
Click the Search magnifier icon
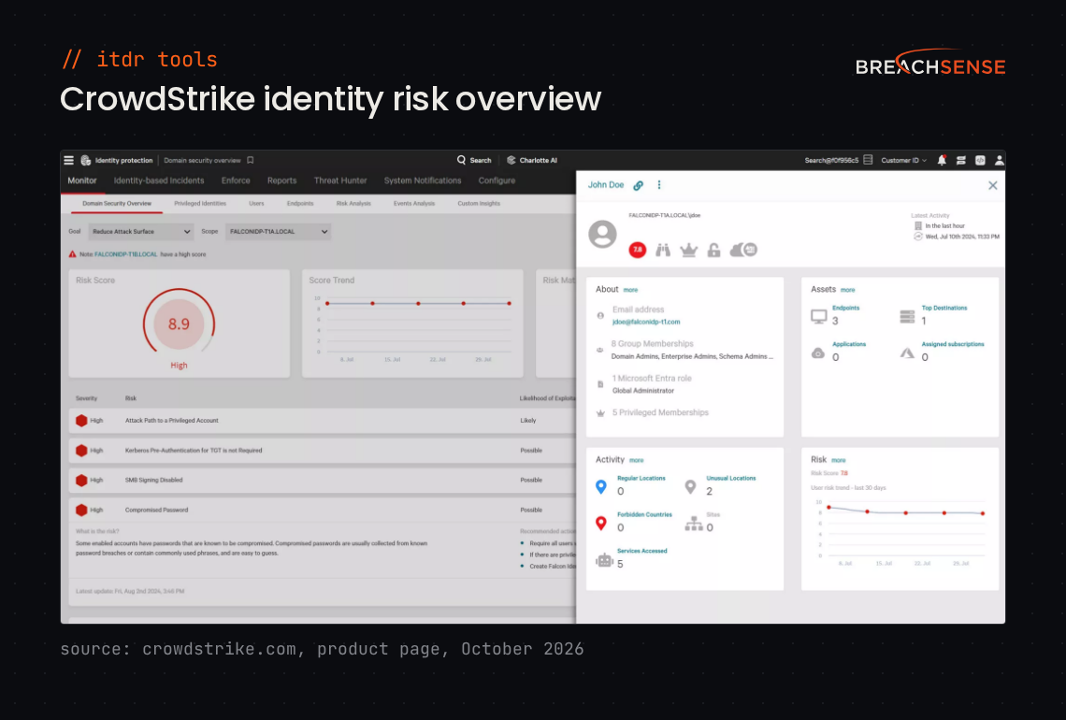(x=462, y=160)
